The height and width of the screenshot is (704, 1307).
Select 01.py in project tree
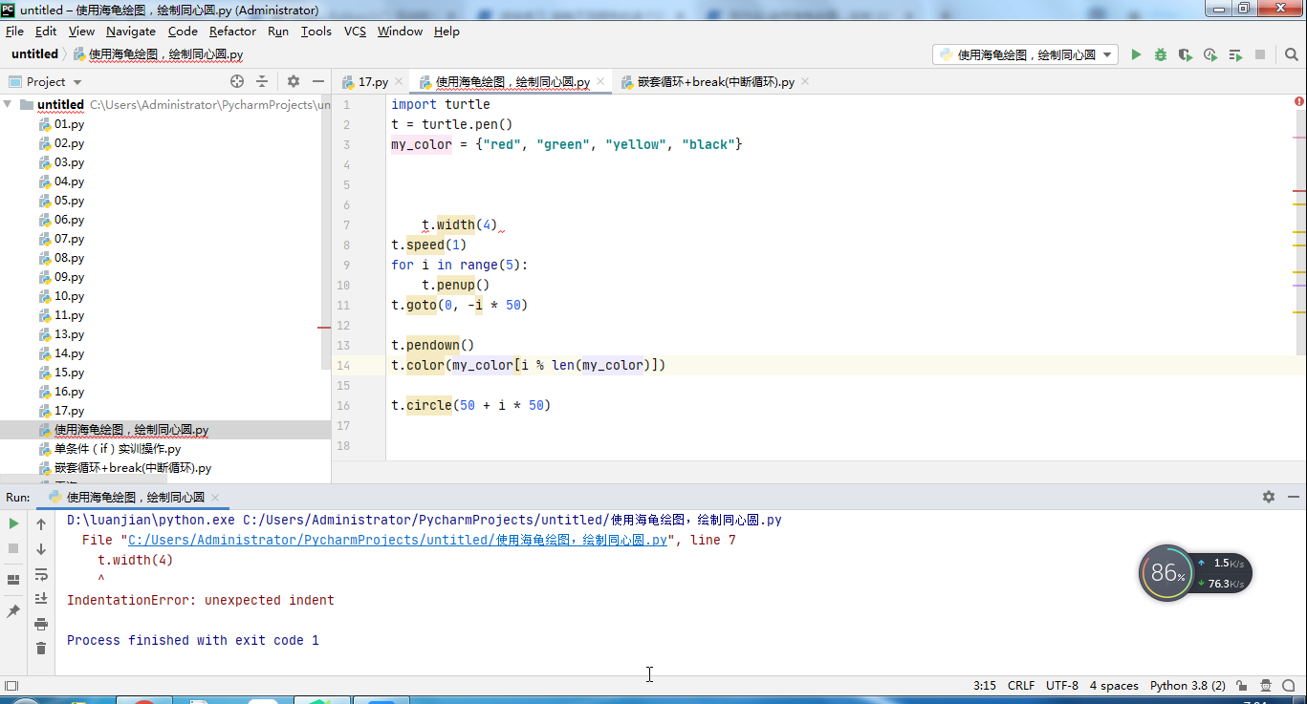coord(69,124)
